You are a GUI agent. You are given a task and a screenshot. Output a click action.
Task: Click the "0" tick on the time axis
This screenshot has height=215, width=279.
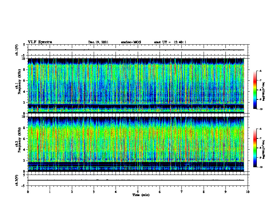pos(28,192)
